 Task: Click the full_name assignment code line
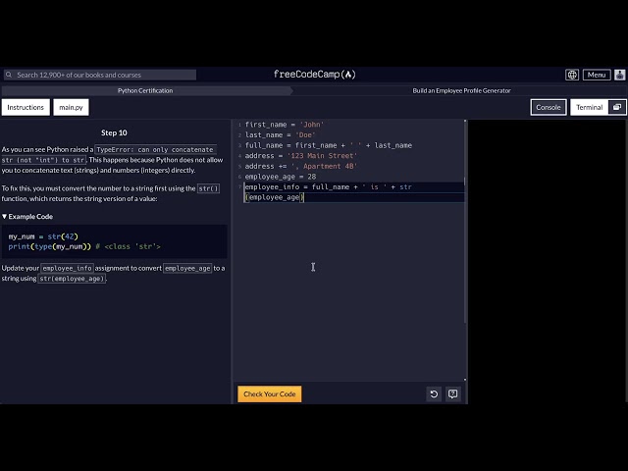tap(329, 145)
